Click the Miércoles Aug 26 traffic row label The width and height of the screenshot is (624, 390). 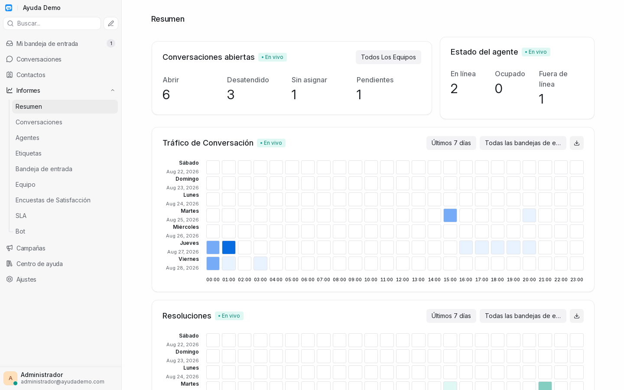(182, 231)
